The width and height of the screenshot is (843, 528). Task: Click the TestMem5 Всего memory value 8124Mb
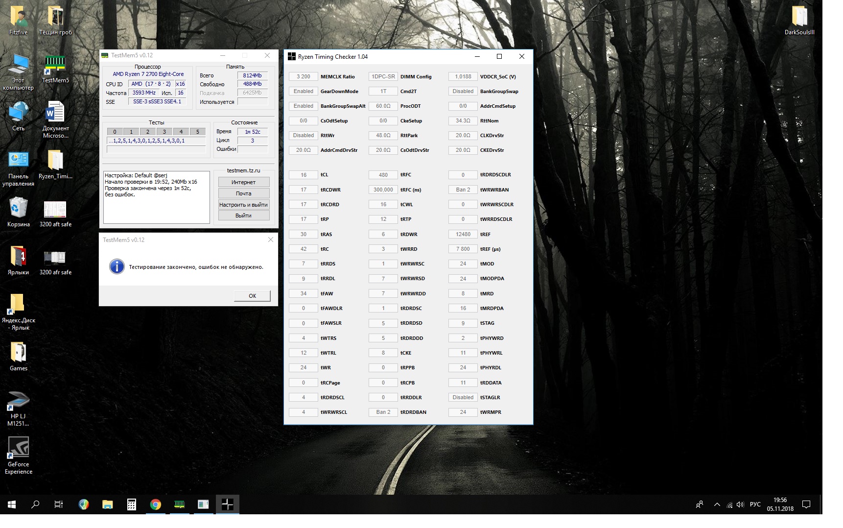point(253,75)
